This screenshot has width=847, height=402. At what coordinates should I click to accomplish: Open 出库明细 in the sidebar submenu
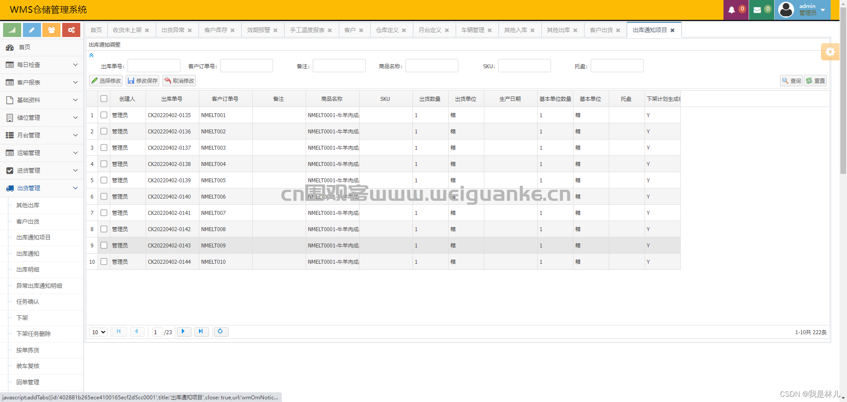(28, 269)
